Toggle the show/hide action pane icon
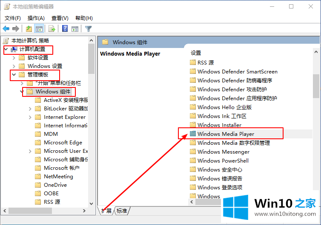Image resolution: width=321 pixels, height=225 pixels. 75,29
